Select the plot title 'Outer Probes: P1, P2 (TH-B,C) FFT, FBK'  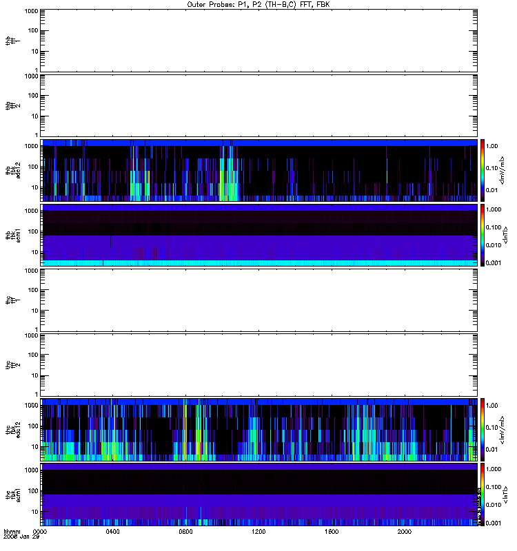point(258,4)
